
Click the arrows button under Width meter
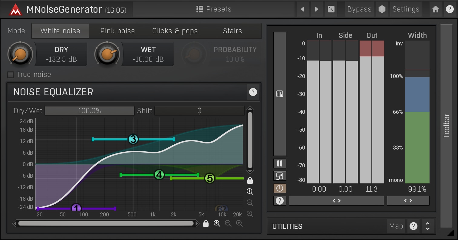tap(408, 201)
